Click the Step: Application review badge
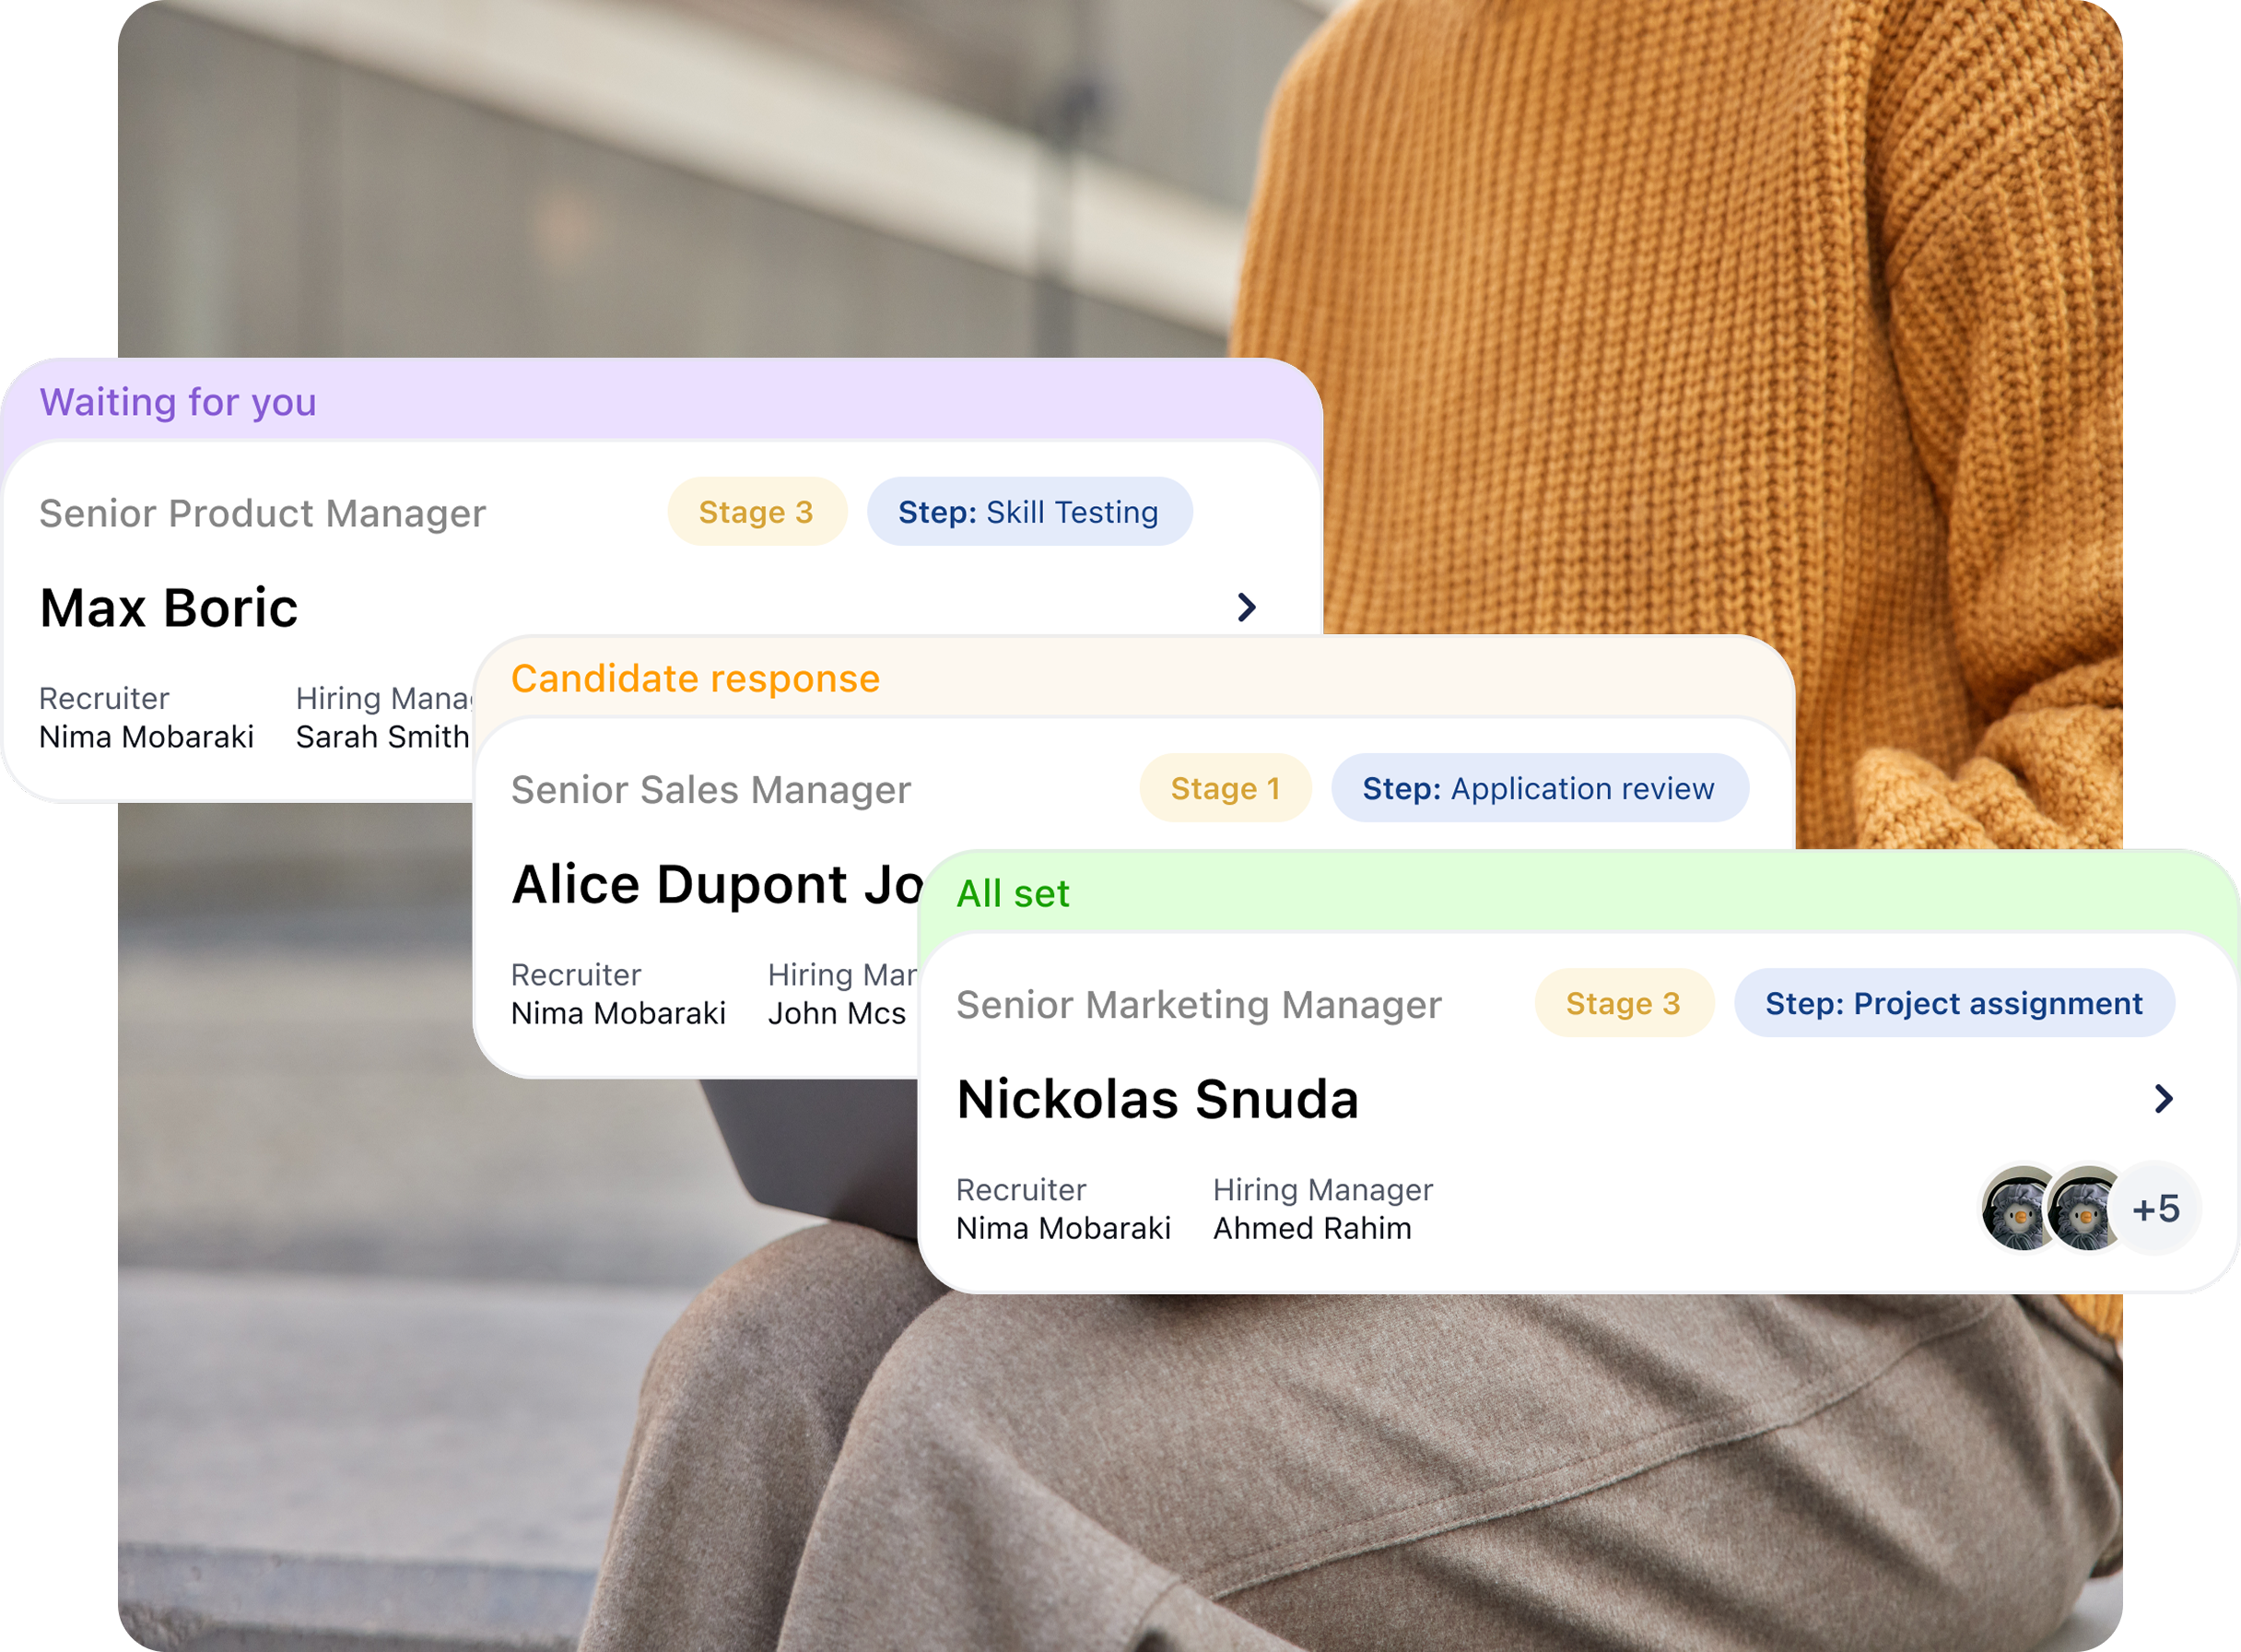This screenshot has height=1652, width=2241. pos(1540,788)
